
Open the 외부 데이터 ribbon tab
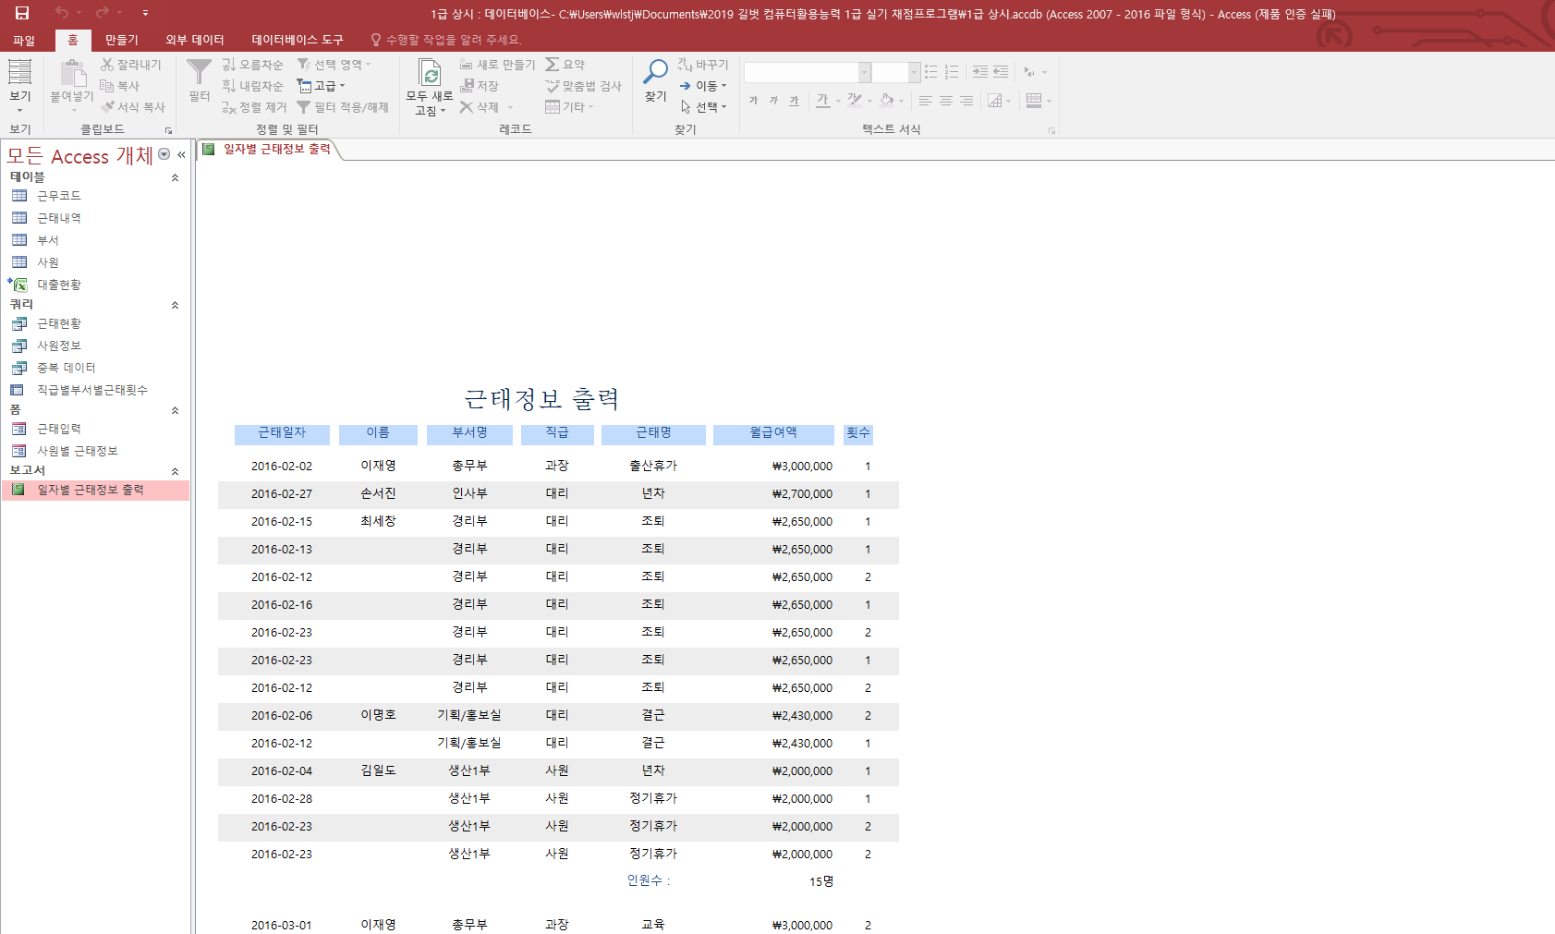point(194,40)
